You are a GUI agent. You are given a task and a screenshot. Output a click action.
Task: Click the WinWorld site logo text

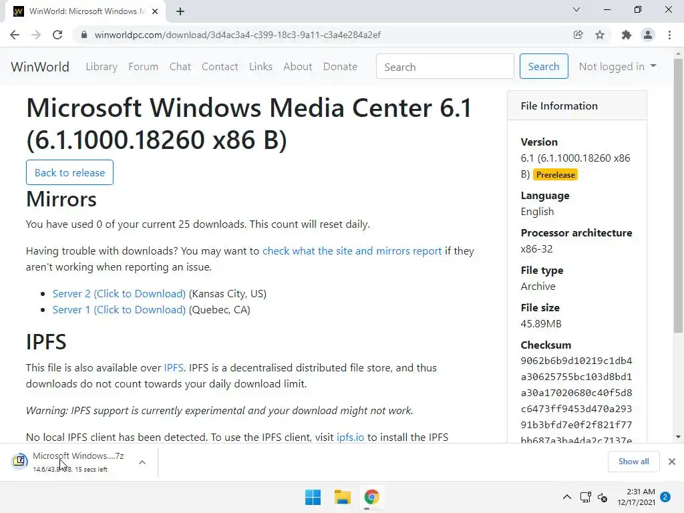(x=40, y=67)
